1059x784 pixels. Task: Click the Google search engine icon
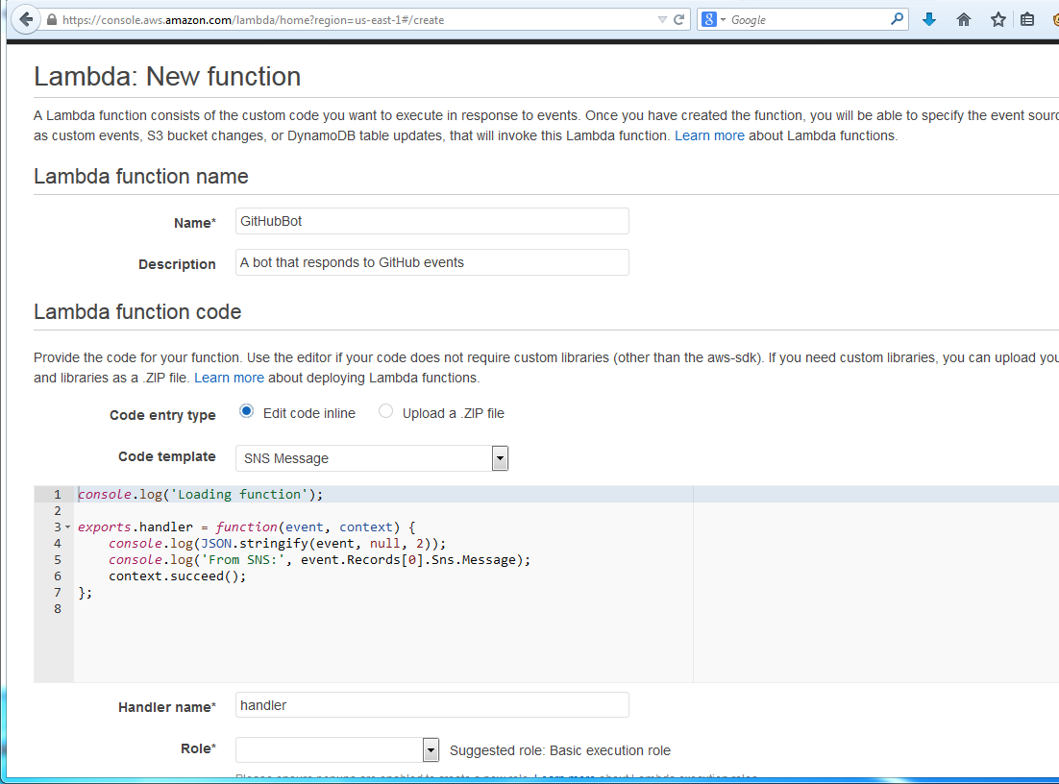pos(707,18)
